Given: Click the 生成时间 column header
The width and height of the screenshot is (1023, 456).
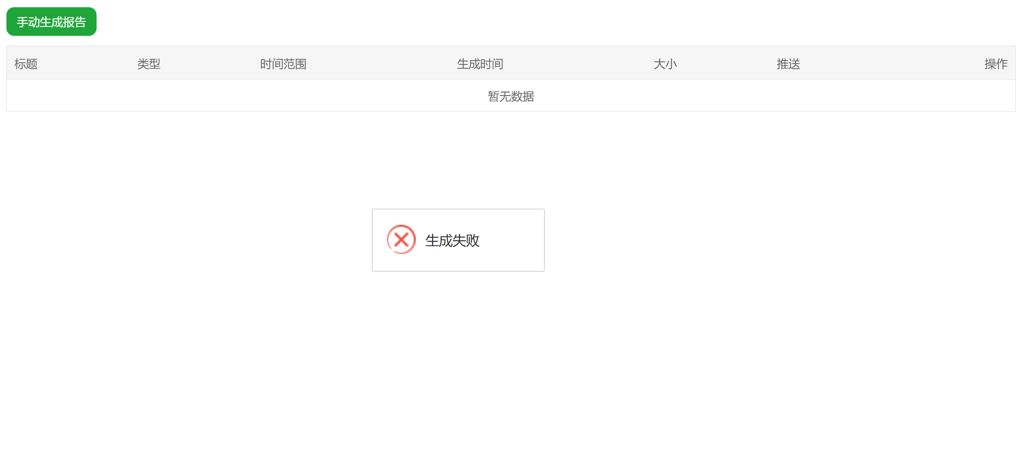Looking at the screenshot, I should [480, 64].
